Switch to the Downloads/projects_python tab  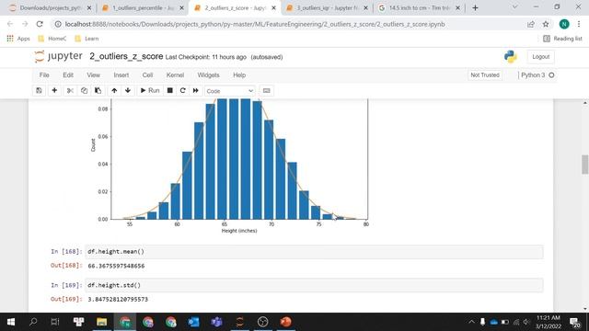coord(51,8)
